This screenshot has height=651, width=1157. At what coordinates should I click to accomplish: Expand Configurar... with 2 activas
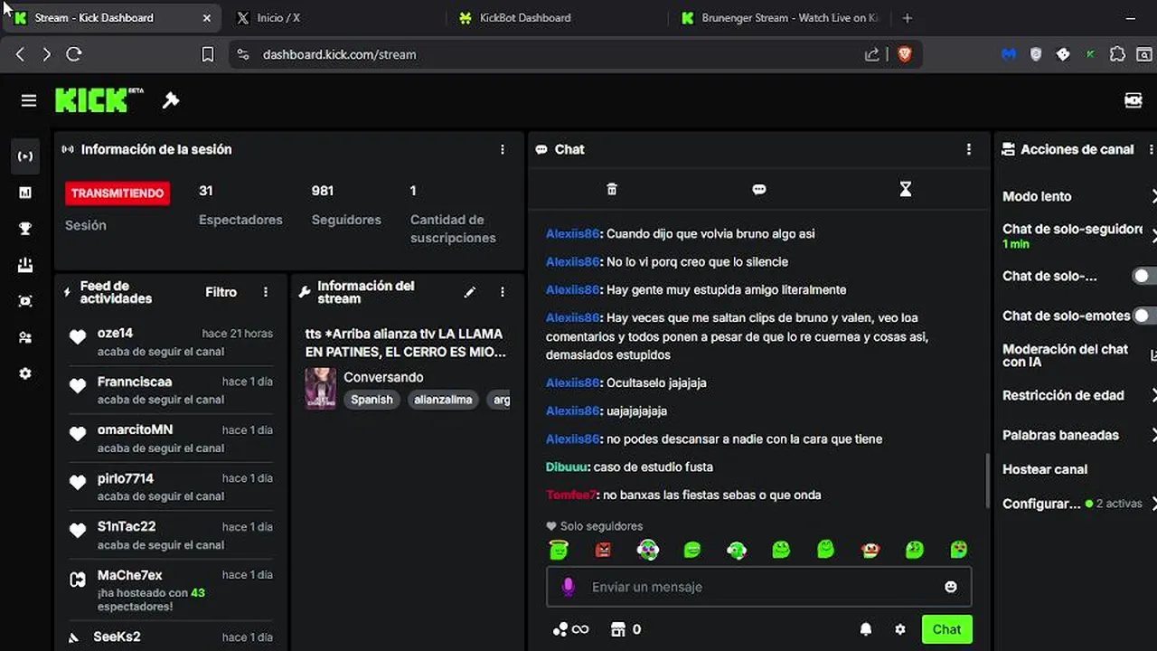click(x=1079, y=504)
